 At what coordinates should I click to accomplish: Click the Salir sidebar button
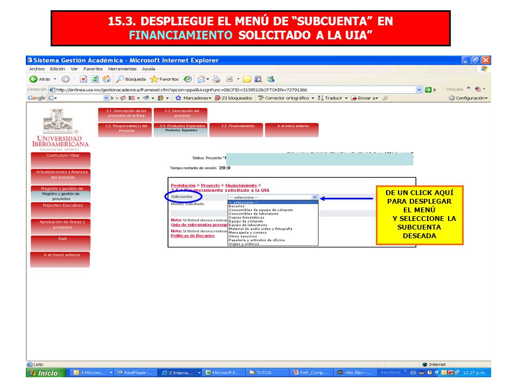click(61, 242)
